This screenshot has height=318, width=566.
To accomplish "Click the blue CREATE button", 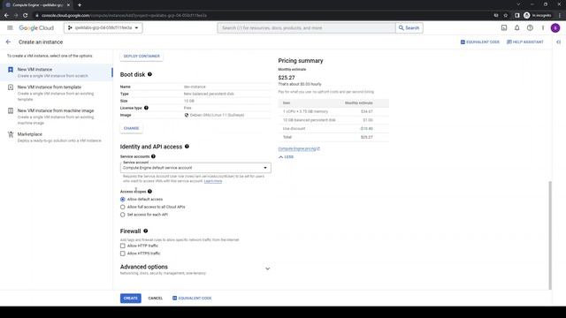I will 131,299.
